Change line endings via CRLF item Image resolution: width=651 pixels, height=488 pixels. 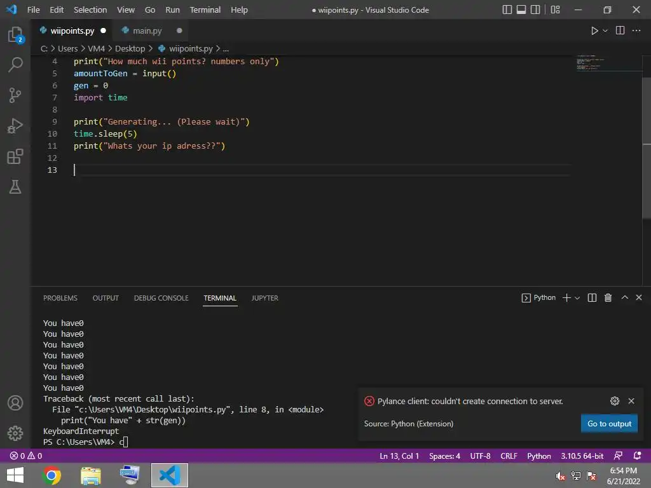(x=509, y=456)
